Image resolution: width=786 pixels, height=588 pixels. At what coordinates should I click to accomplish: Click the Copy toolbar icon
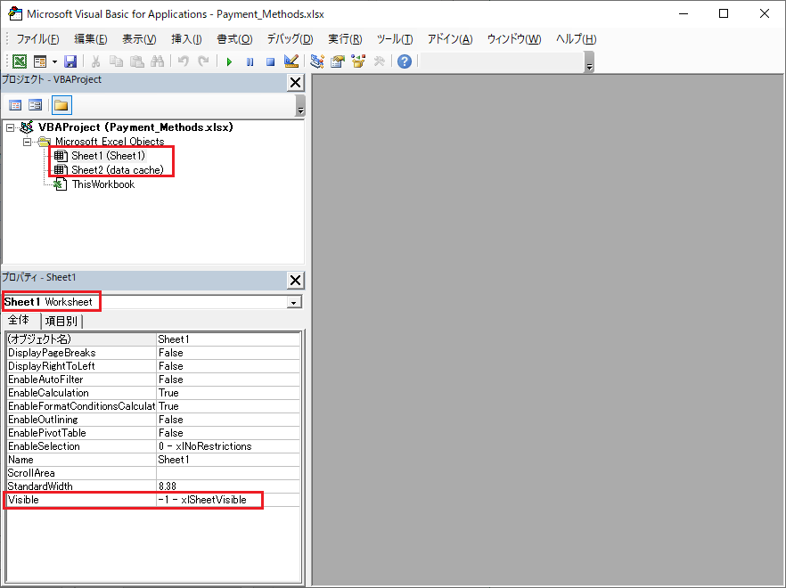116,61
